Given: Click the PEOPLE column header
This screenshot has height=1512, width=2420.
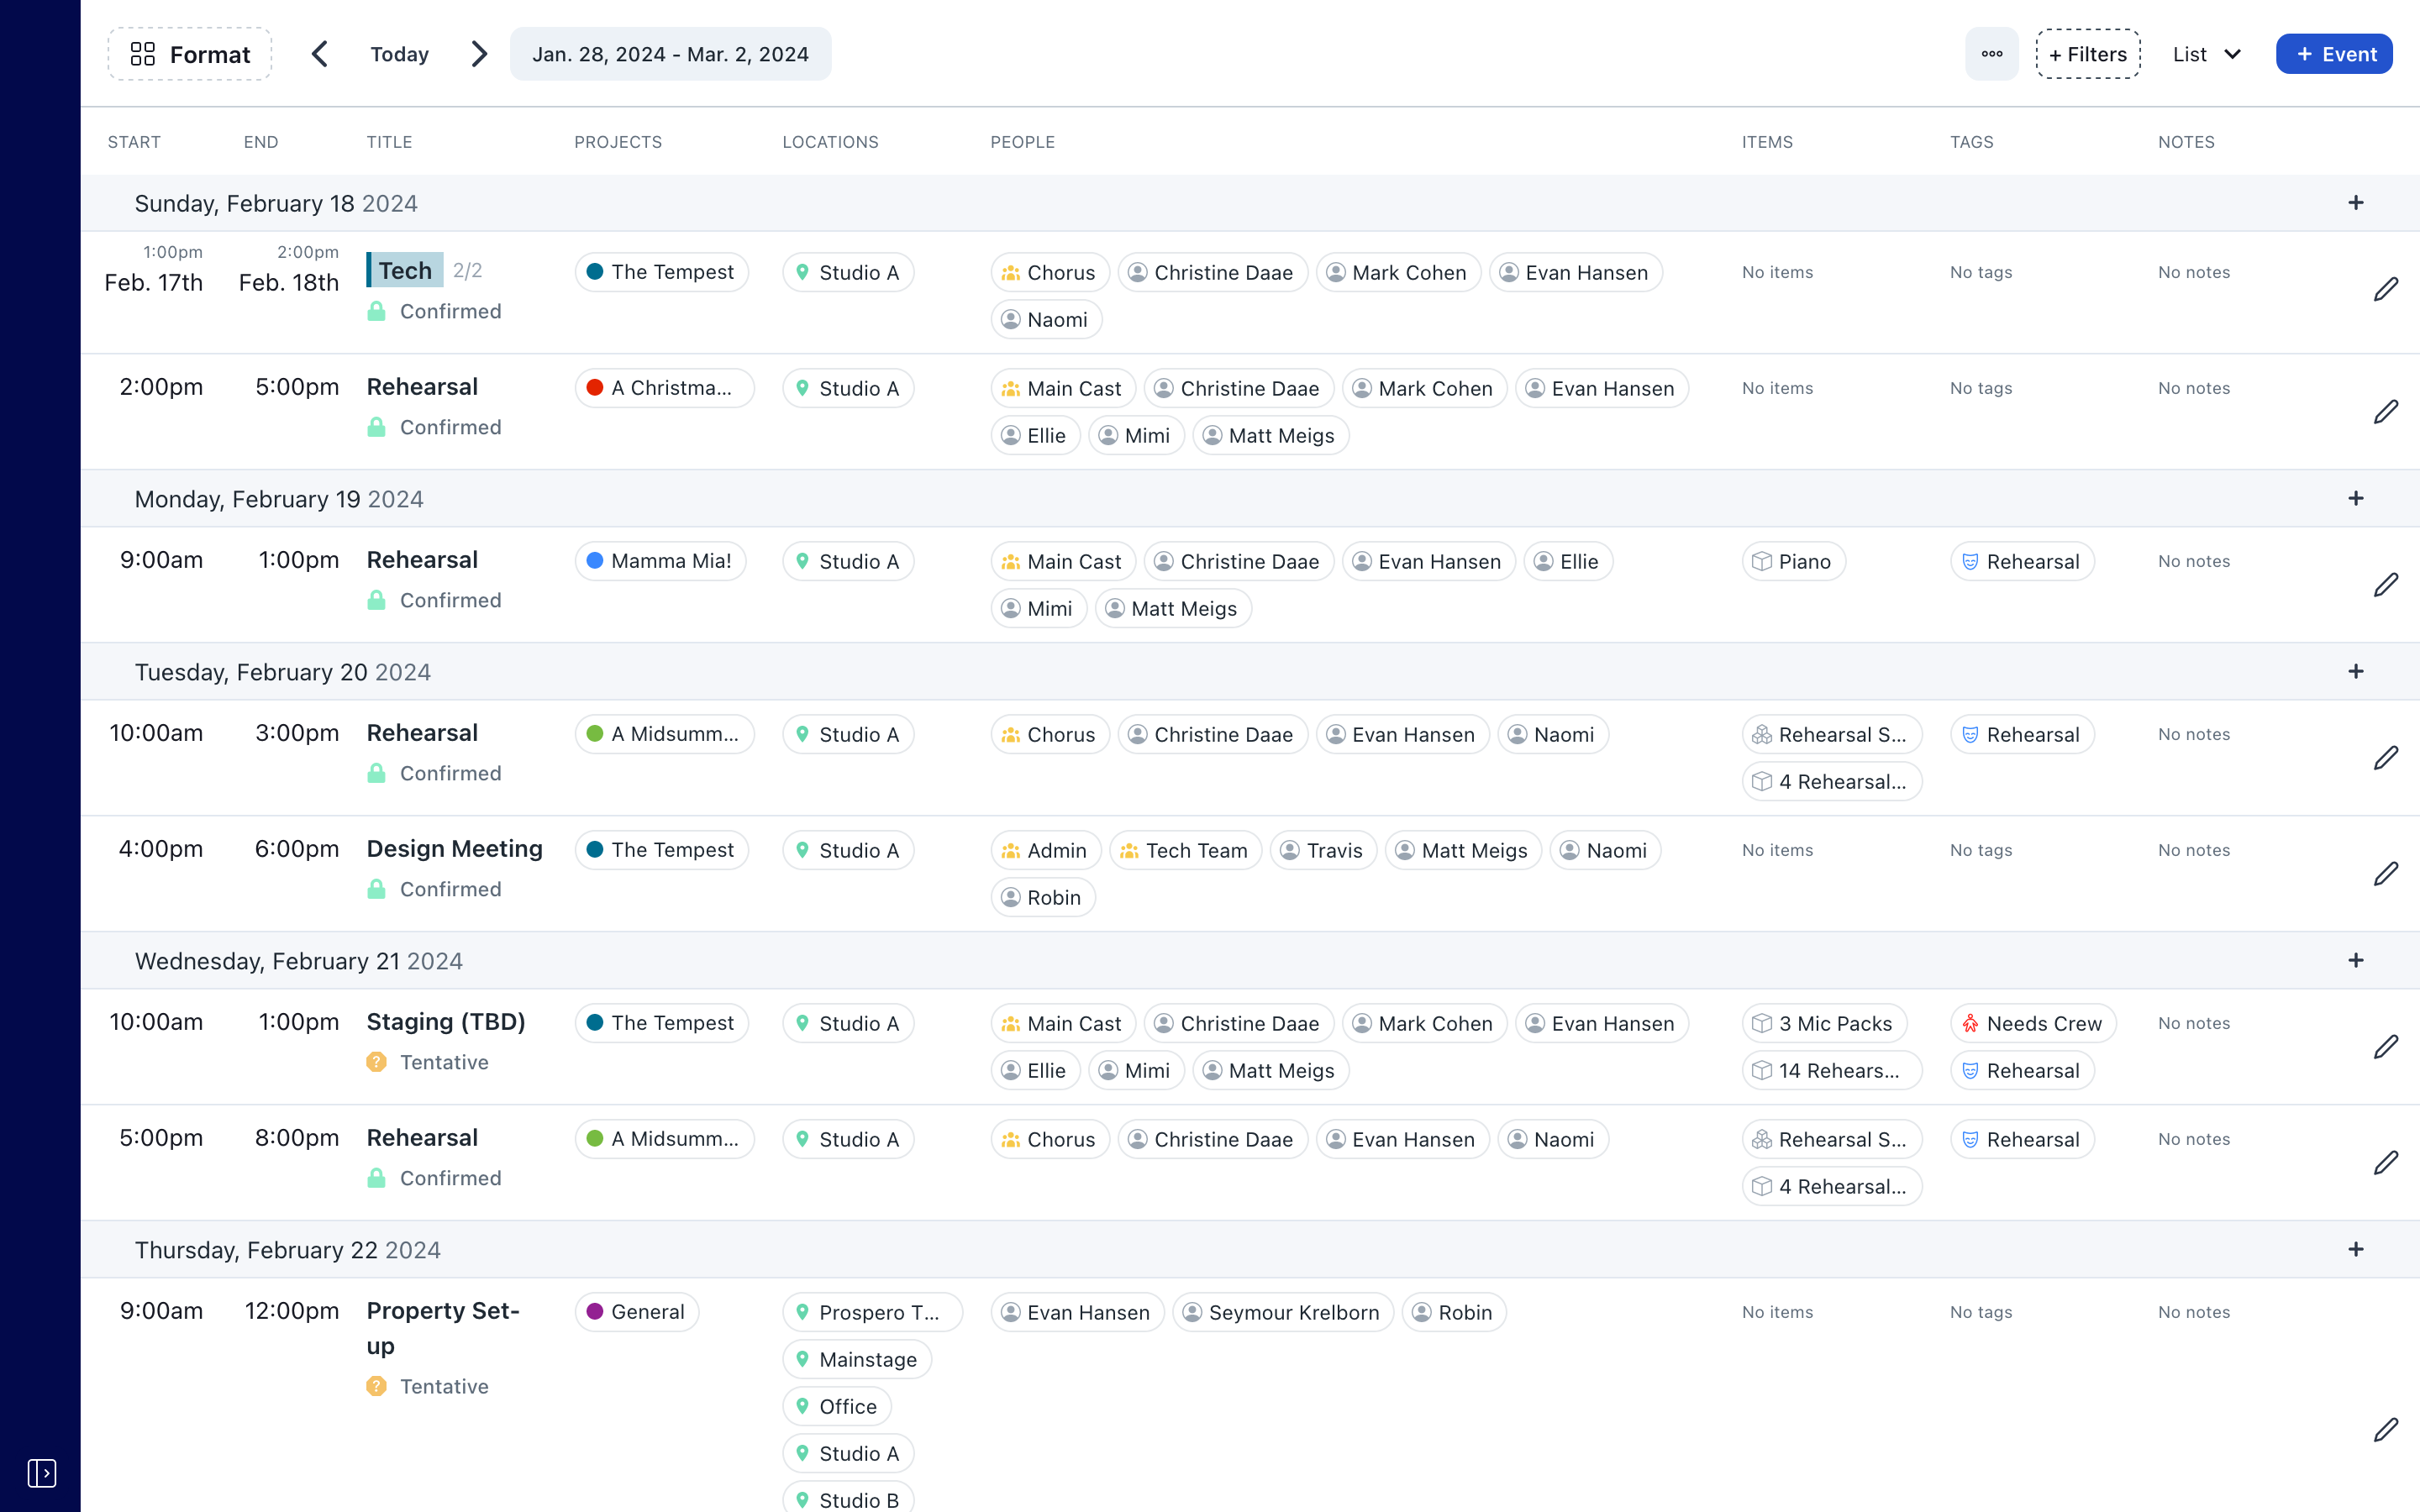Looking at the screenshot, I should click(1022, 142).
